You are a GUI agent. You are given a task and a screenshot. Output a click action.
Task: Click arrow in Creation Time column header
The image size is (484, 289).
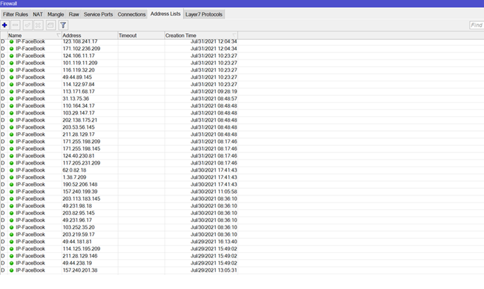coord(234,36)
